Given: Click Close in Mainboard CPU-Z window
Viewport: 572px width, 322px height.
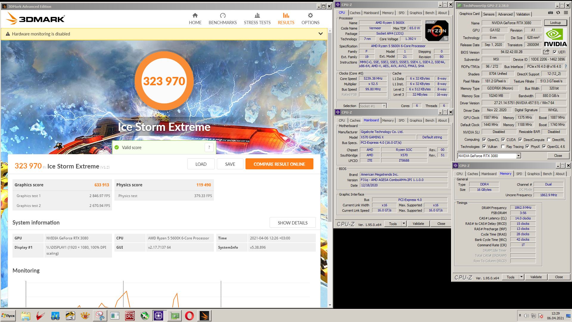Looking at the screenshot, I should [441, 224].
